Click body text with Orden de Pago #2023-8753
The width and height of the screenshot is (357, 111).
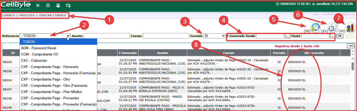[x=222, y=89]
